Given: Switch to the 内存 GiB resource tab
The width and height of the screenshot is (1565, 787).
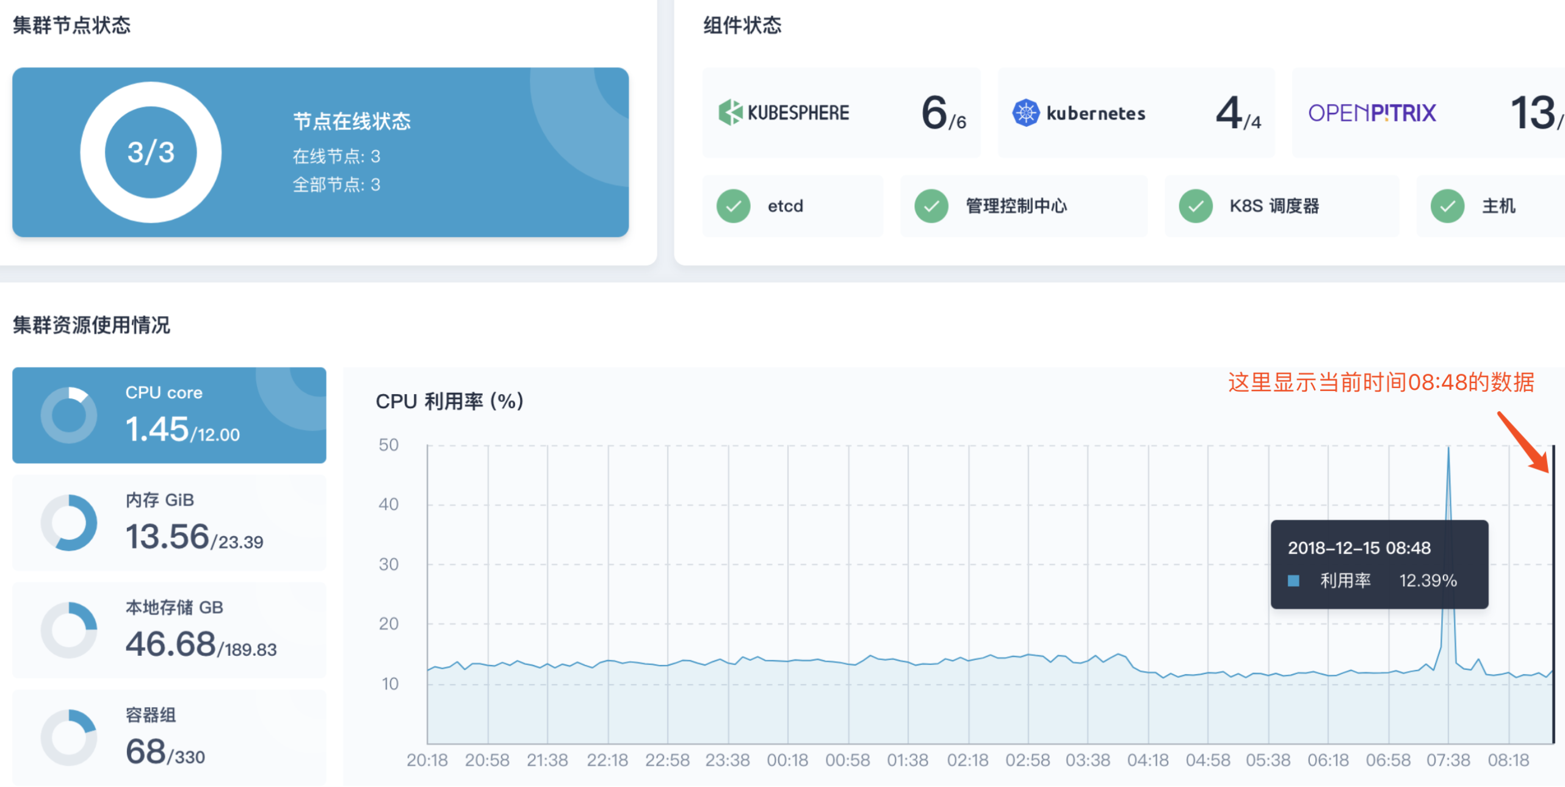Looking at the screenshot, I should click(169, 523).
